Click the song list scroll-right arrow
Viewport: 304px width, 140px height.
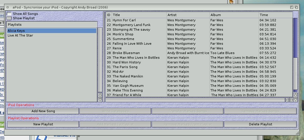[x=291, y=100]
